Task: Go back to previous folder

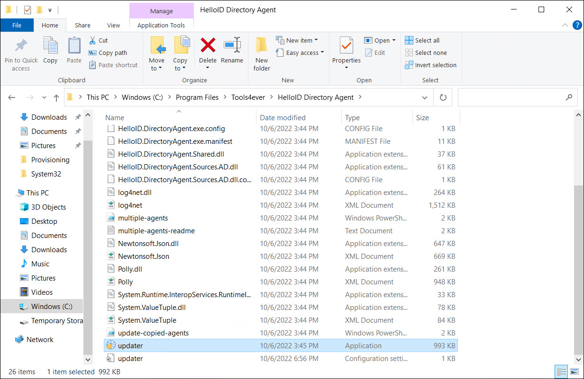Action: tap(12, 97)
